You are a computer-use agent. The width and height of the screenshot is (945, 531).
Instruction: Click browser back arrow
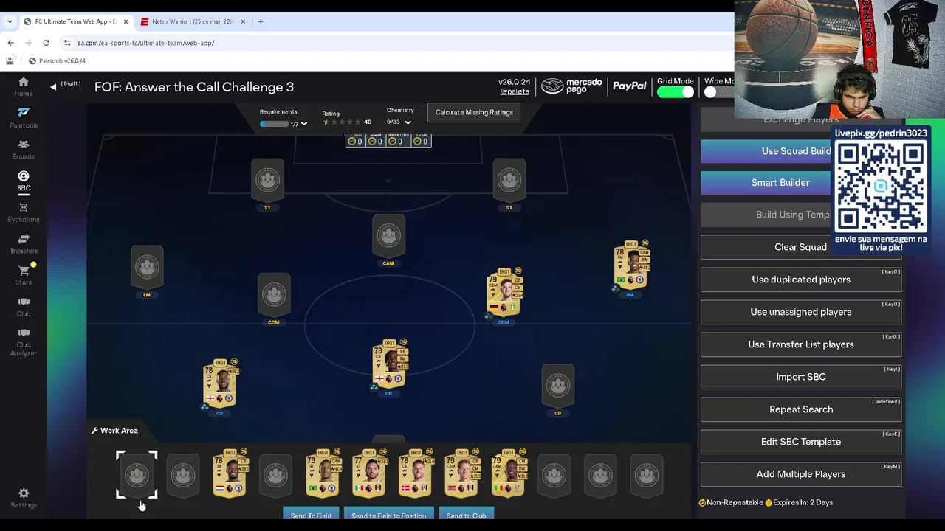(x=10, y=43)
